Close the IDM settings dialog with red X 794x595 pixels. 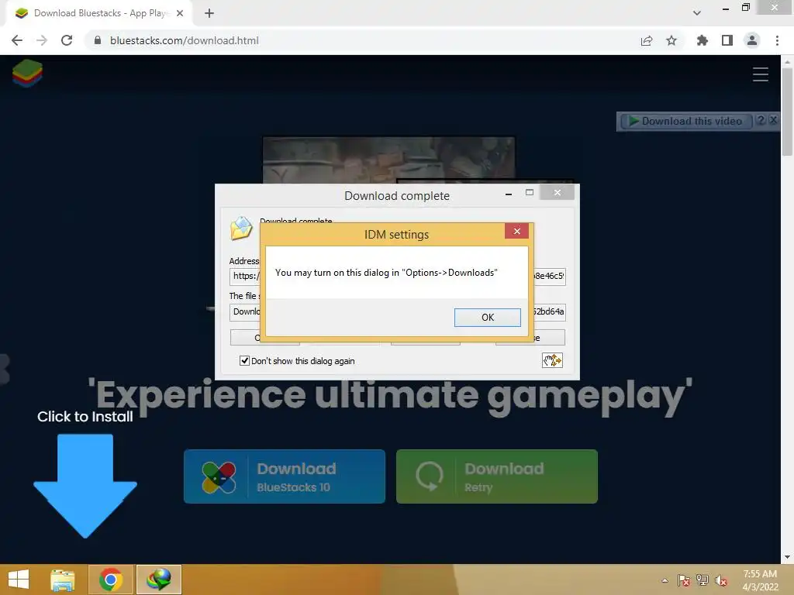pyautogui.click(x=516, y=231)
